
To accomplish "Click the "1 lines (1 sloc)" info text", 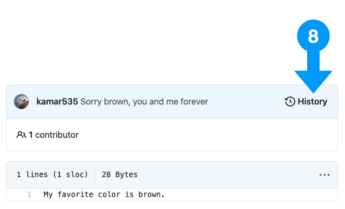I will pyautogui.click(x=52, y=175).
